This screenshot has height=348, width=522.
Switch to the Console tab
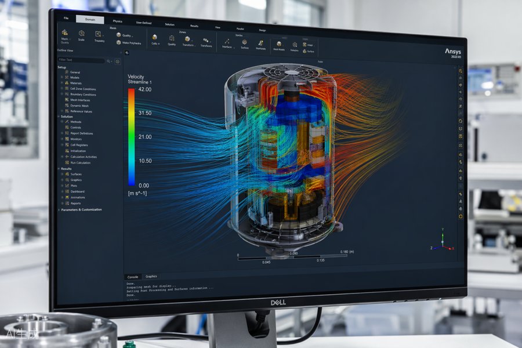[x=133, y=277]
